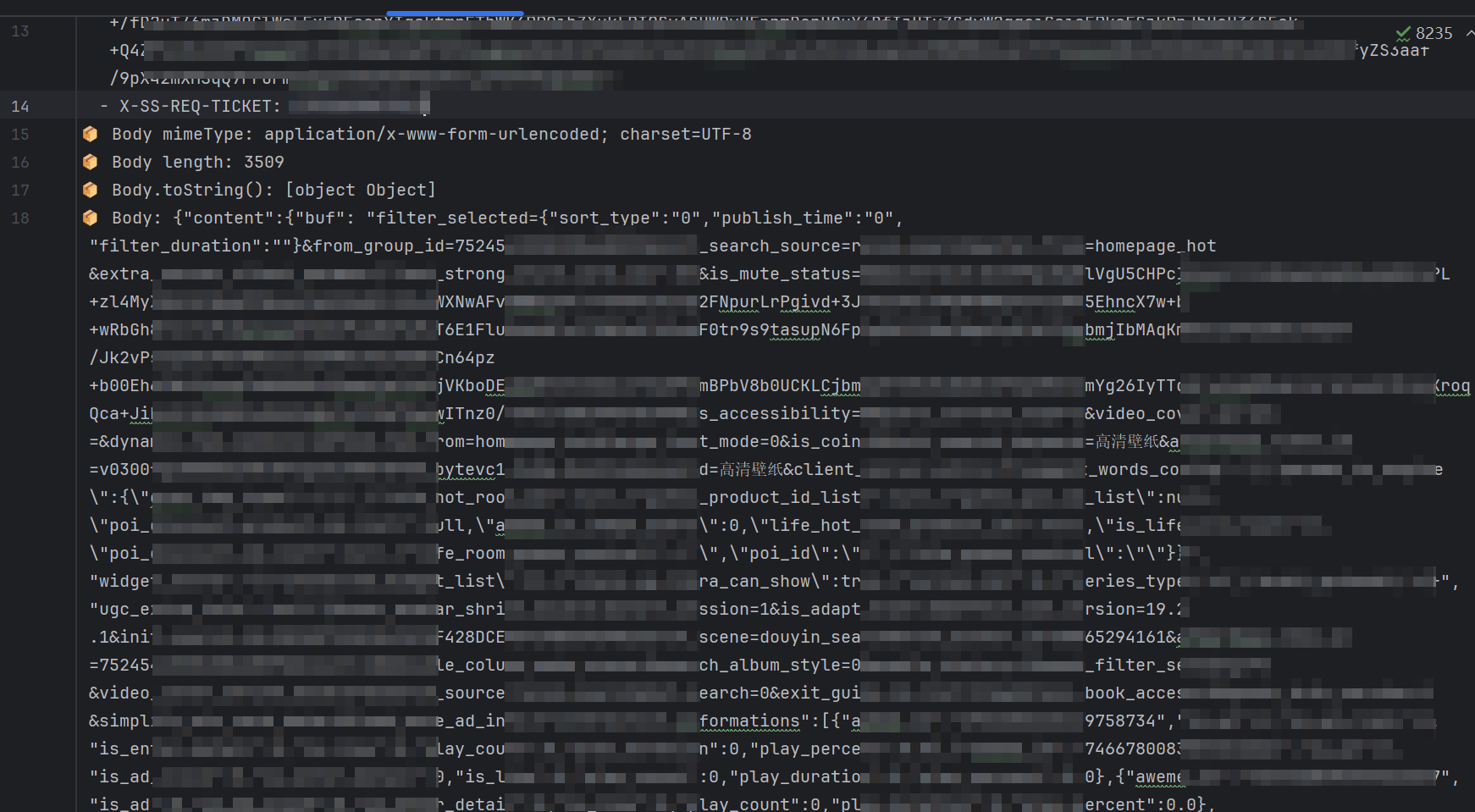1475x812 pixels.
Task: Select gutter line number 18
Action: [x=20, y=218]
